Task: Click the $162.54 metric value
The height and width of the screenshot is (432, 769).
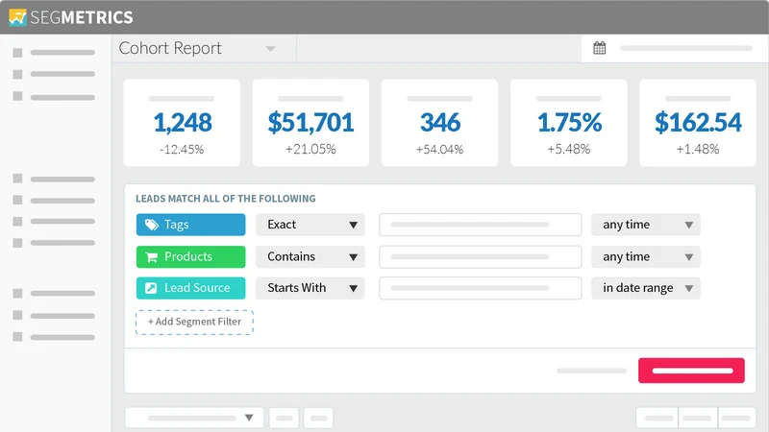Action: point(698,123)
